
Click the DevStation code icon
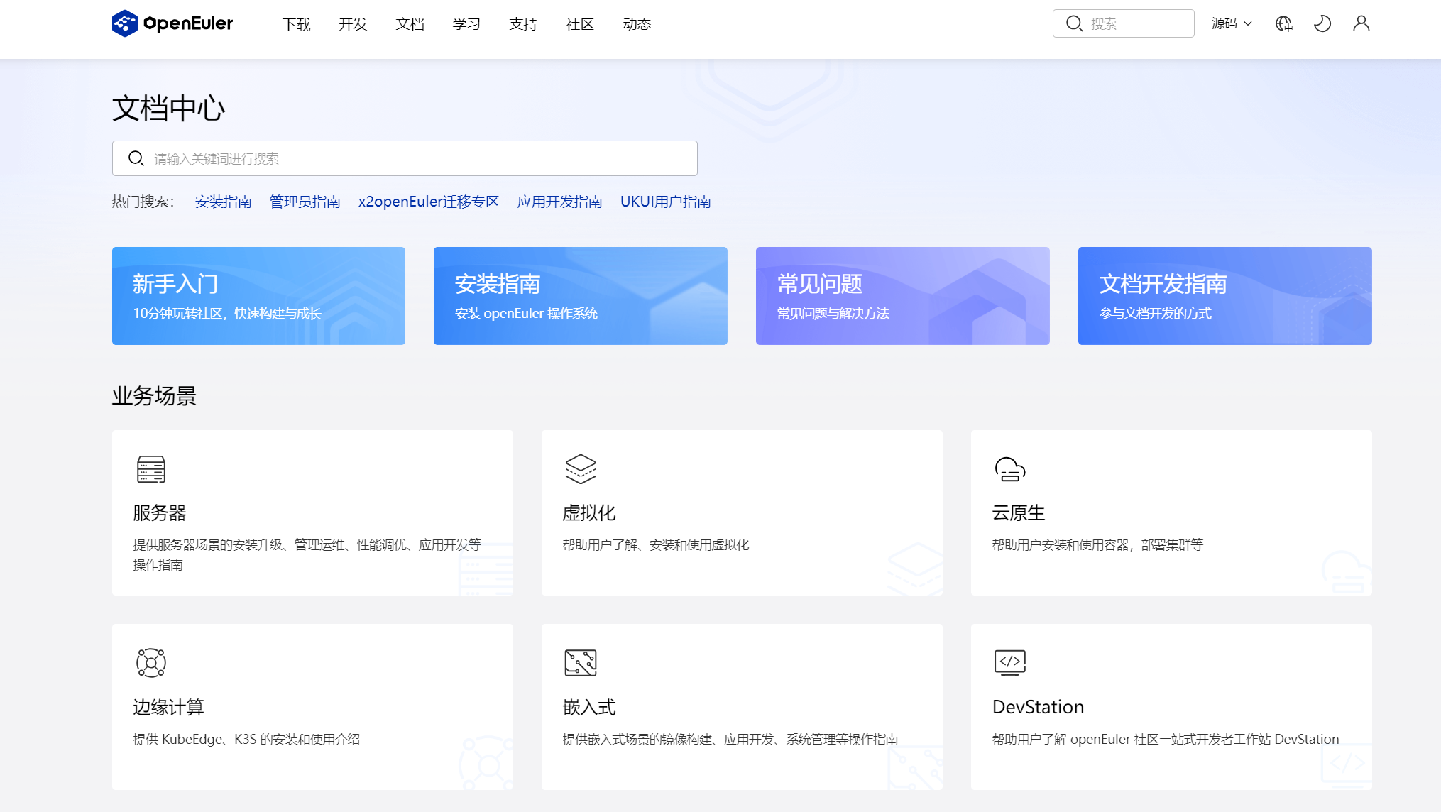(x=1009, y=663)
